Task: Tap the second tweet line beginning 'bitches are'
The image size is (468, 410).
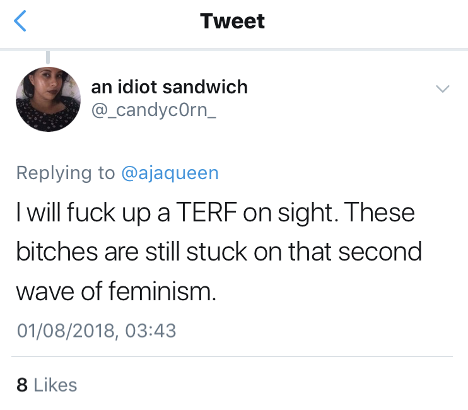Action: tap(218, 252)
